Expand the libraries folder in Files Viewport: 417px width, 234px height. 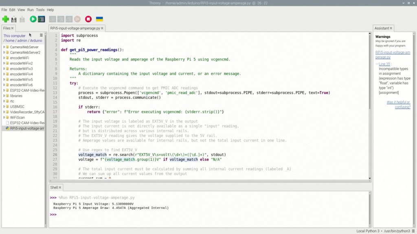(x=4, y=96)
